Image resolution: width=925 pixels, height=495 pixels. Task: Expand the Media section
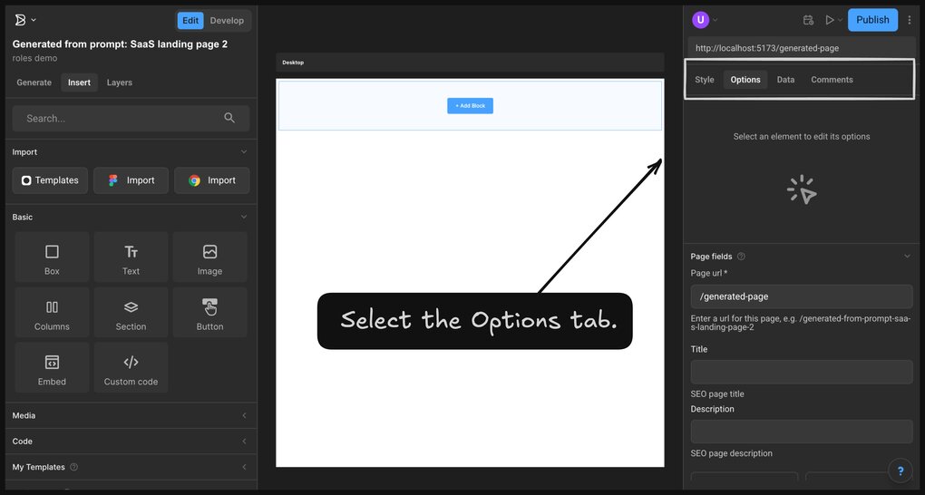point(244,415)
